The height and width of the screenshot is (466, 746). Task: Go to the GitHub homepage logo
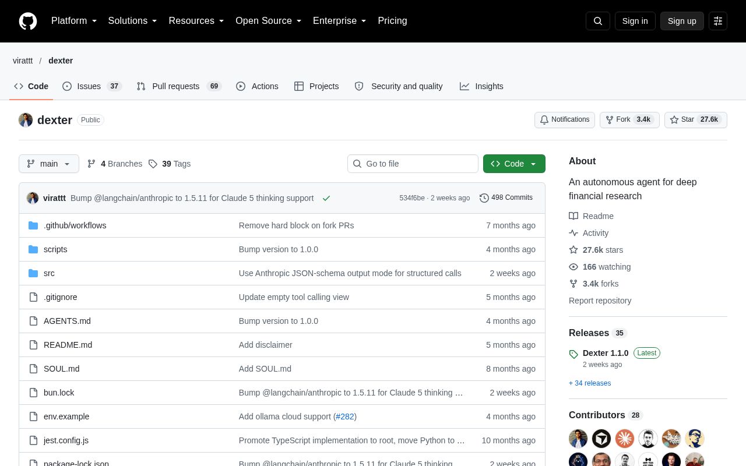coord(28,21)
